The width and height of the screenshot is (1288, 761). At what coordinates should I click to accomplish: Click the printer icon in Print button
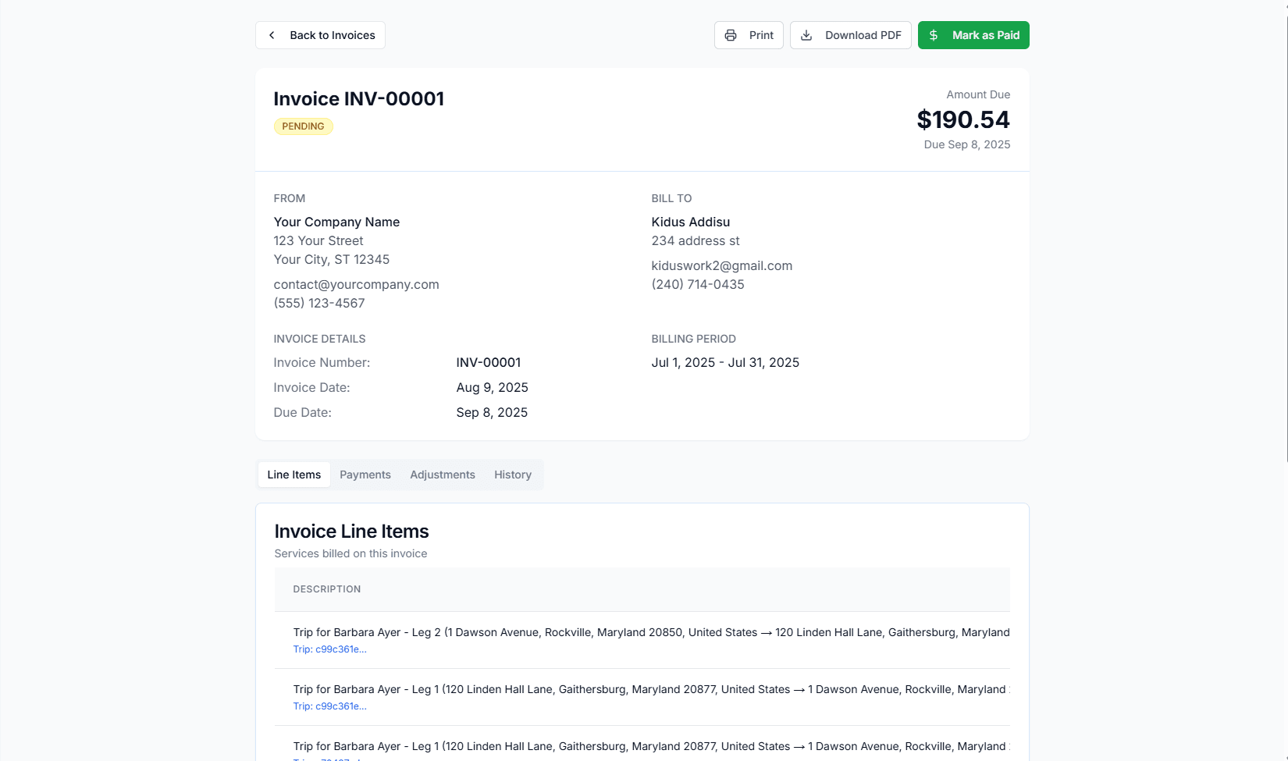tap(731, 35)
